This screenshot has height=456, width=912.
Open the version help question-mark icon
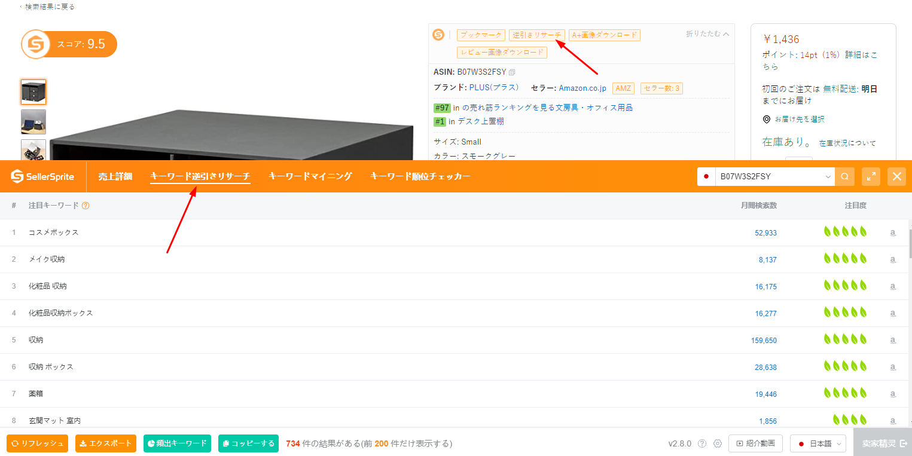[x=702, y=443]
